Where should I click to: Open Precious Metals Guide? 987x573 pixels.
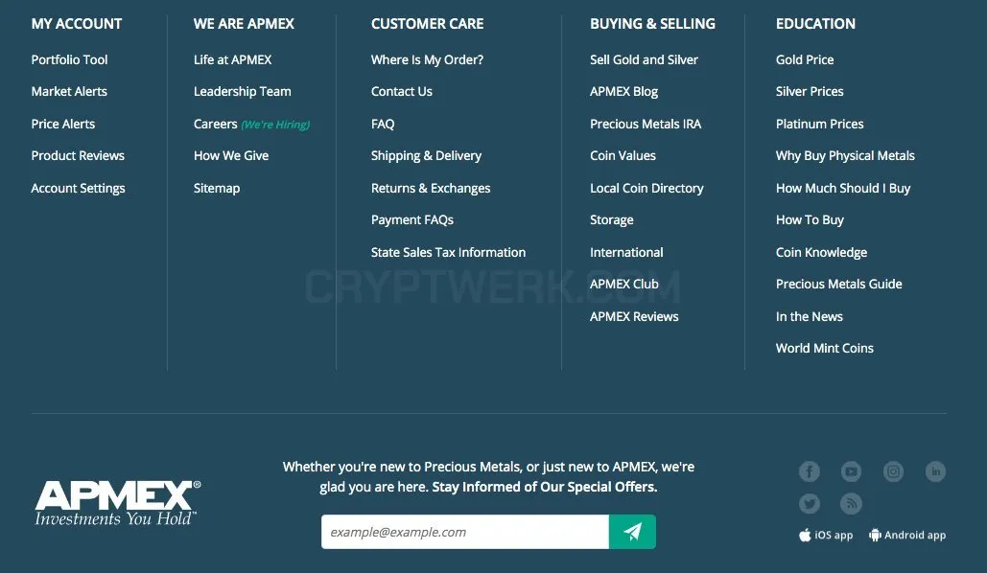pyautogui.click(x=838, y=284)
